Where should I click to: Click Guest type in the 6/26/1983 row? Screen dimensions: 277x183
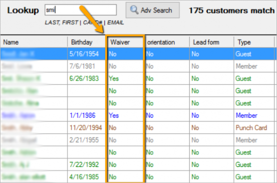click(x=243, y=79)
